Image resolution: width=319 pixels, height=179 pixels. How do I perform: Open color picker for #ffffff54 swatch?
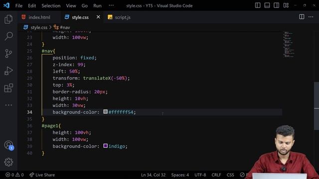pos(105,111)
